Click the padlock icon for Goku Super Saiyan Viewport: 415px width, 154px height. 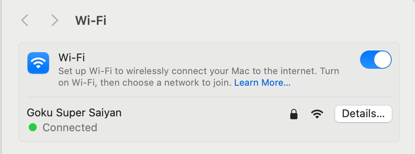point(294,114)
